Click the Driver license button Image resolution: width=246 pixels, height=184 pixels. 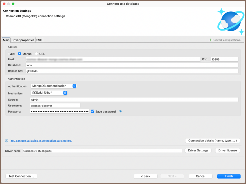point(227,150)
